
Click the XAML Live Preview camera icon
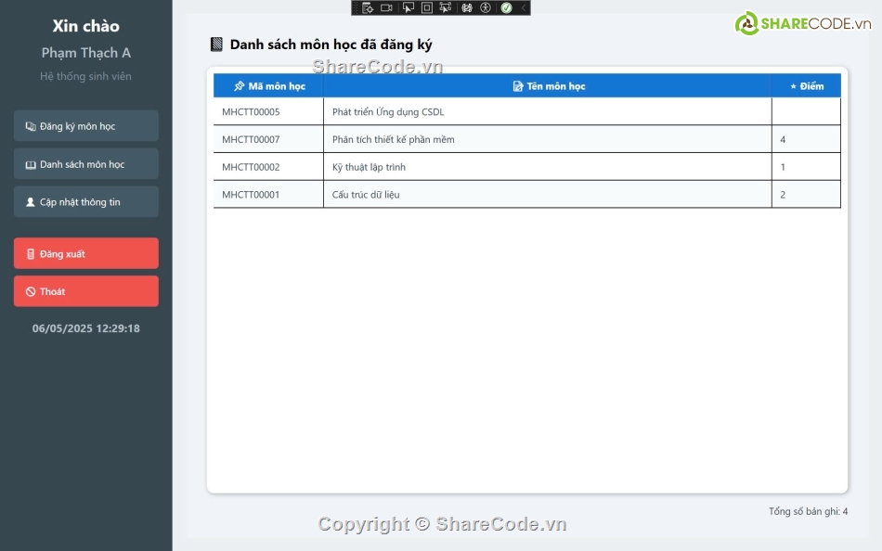(x=386, y=7)
